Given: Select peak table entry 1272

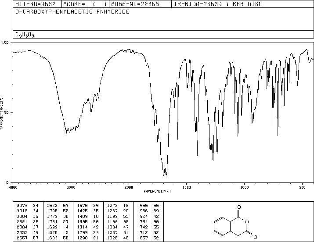Looking at the screenshot, I should pos(112,206).
